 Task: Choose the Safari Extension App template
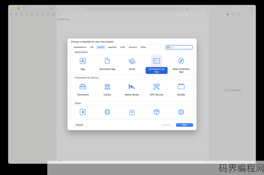pos(181,61)
